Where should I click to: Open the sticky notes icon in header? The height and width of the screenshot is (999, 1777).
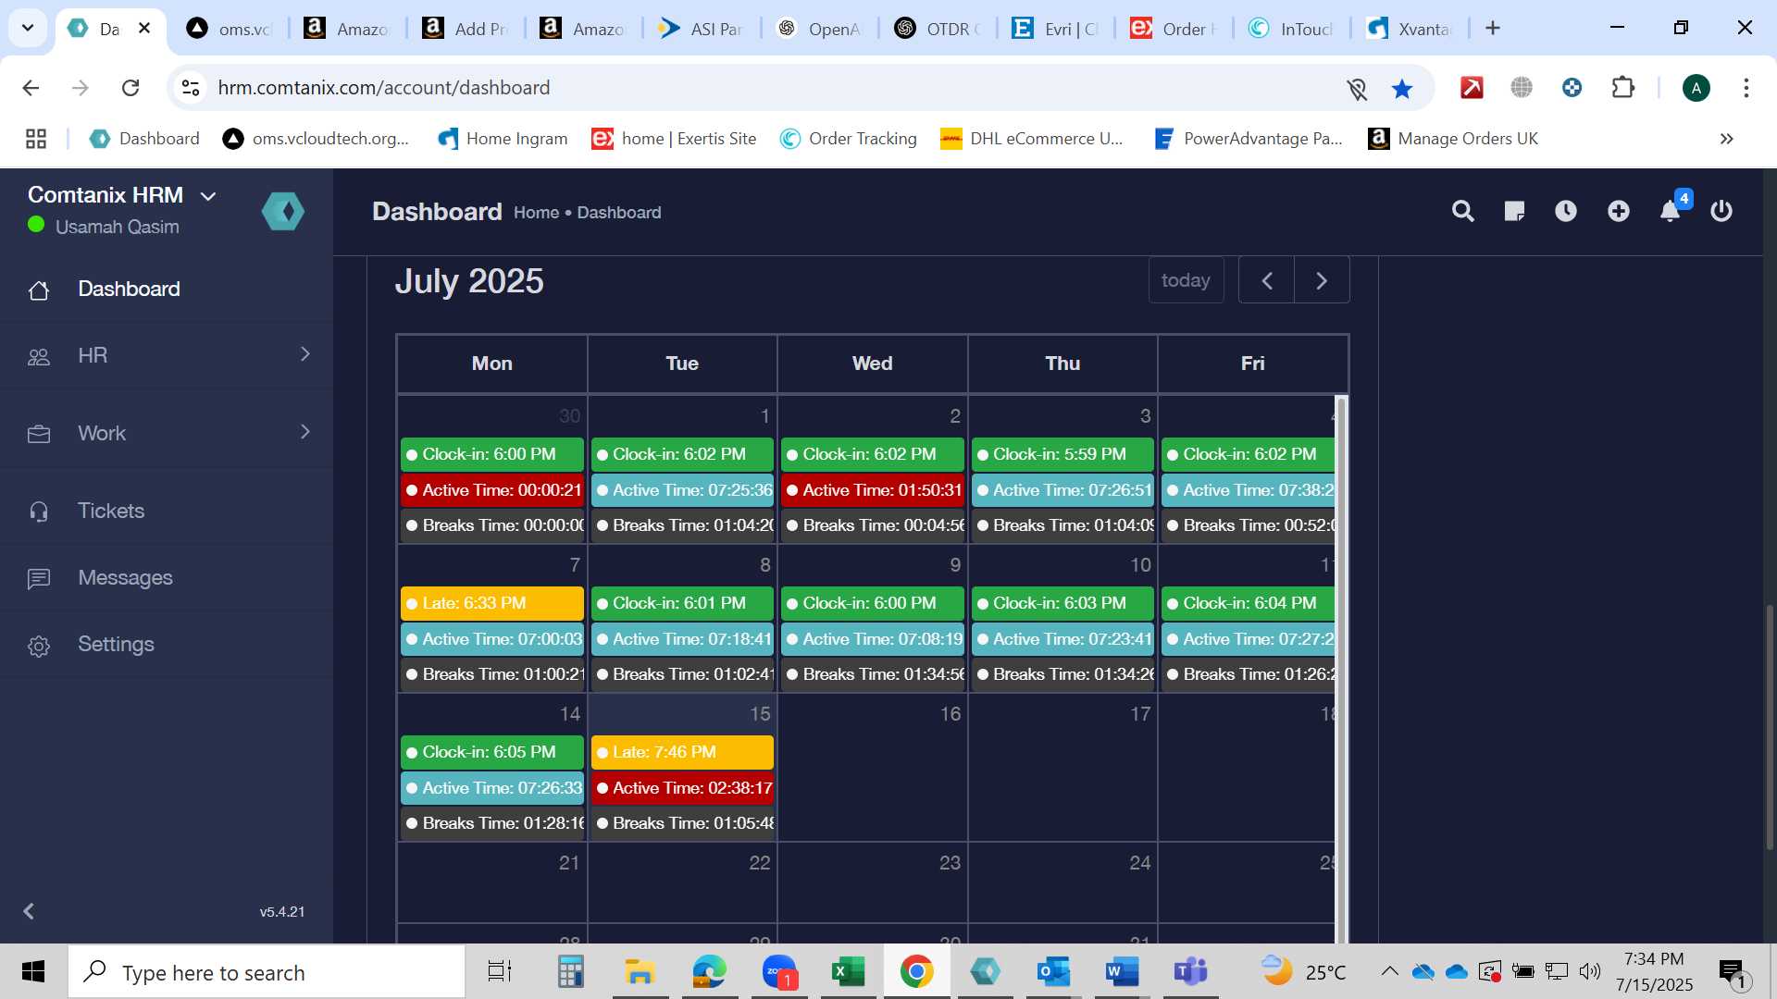(x=1514, y=211)
